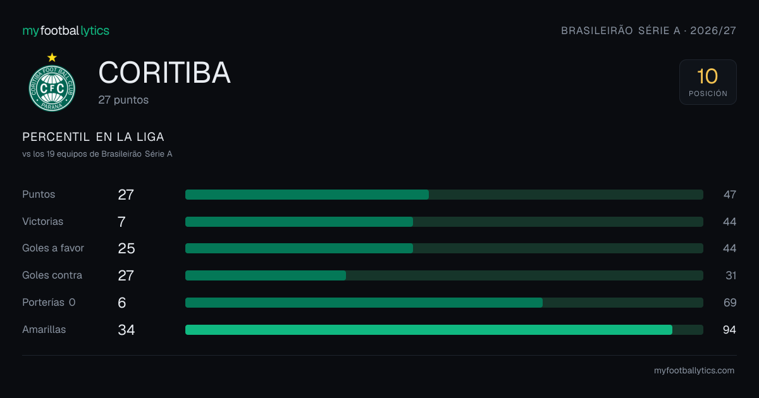Open the myfootballytics logo at top left

[66, 30]
